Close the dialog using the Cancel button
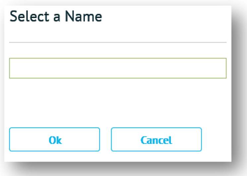247x176 pixels. [156, 140]
